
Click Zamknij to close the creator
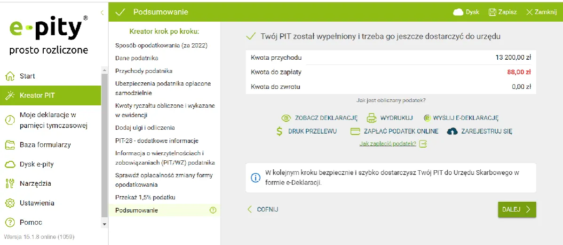(x=541, y=12)
